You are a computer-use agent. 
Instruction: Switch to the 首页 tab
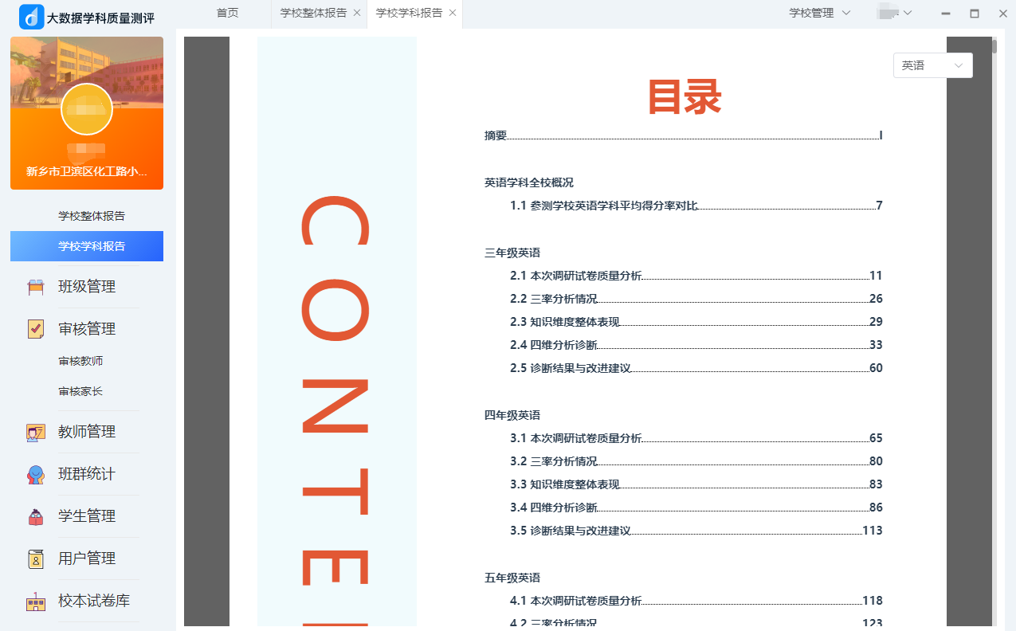(227, 13)
